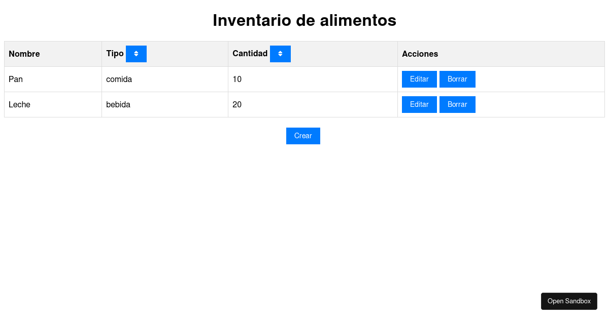Sort the table by Cantidad column
Image resolution: width=609 pixels, height=319 pixels.
(280, 54)
